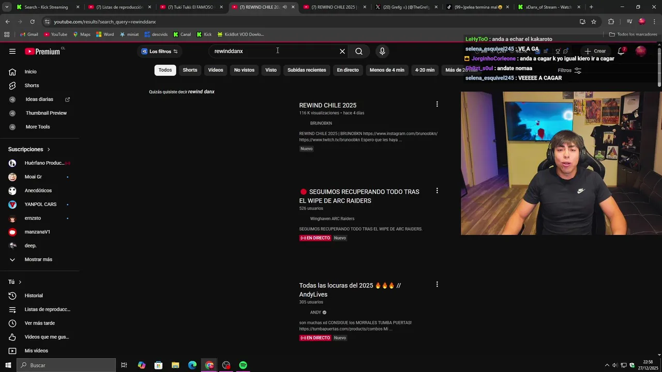This screenshot has width=662, height=372.
Task: Reload the page with browser refresh
Action: (x=32, y=22)
